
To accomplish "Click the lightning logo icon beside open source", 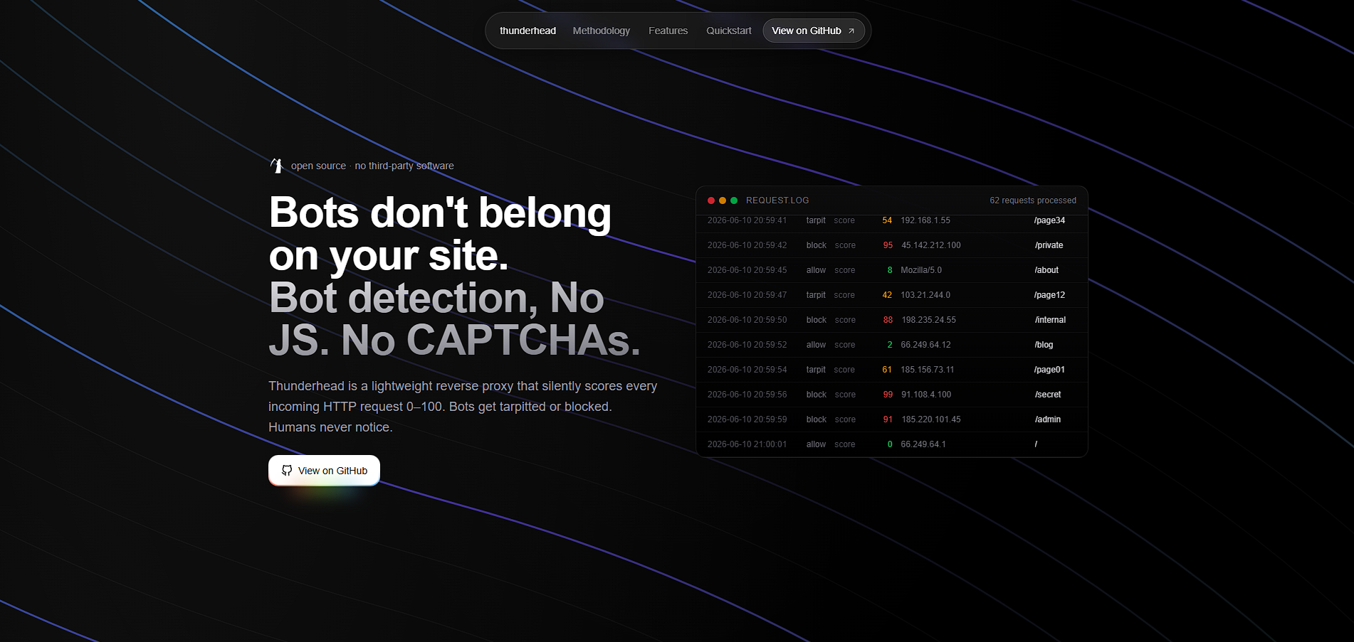I will pos(277,166).
